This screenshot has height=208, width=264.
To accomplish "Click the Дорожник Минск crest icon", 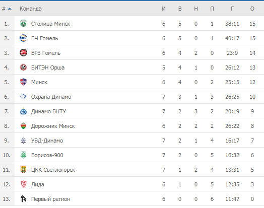I will (x=23, y=126).
